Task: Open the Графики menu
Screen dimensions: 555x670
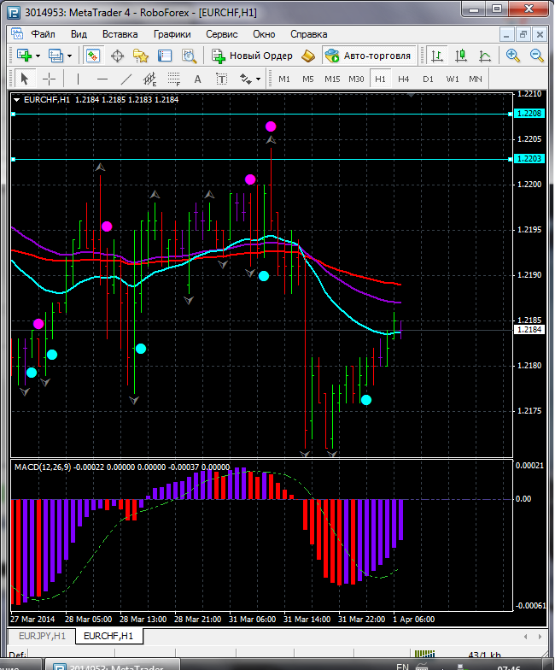Action: click(x=172, y=34)
